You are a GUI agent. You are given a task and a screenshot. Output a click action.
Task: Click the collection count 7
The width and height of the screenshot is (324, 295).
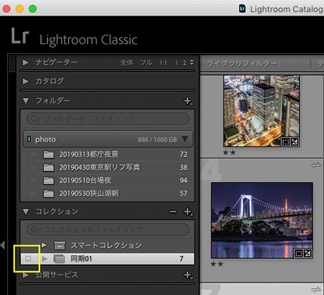tap(181, 259)
